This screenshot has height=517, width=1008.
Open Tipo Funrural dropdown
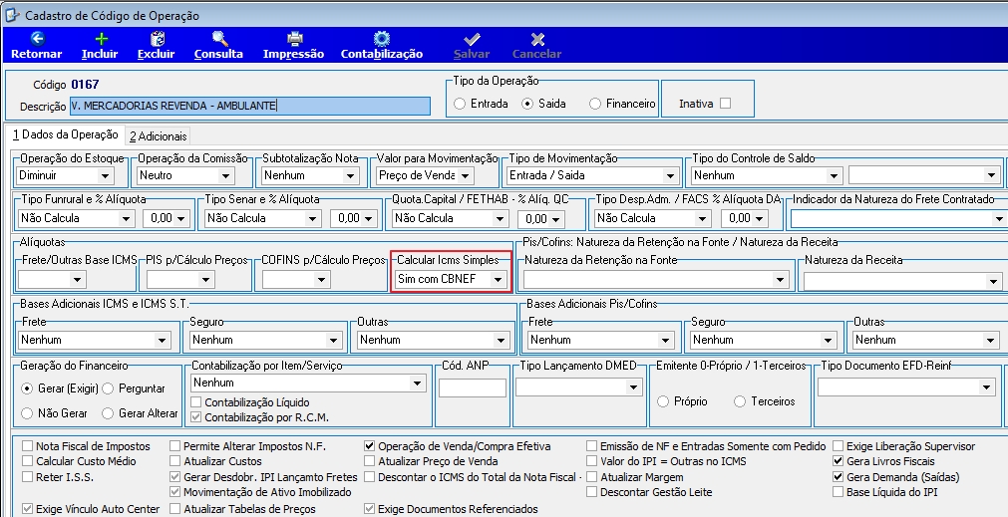point(126,218)
